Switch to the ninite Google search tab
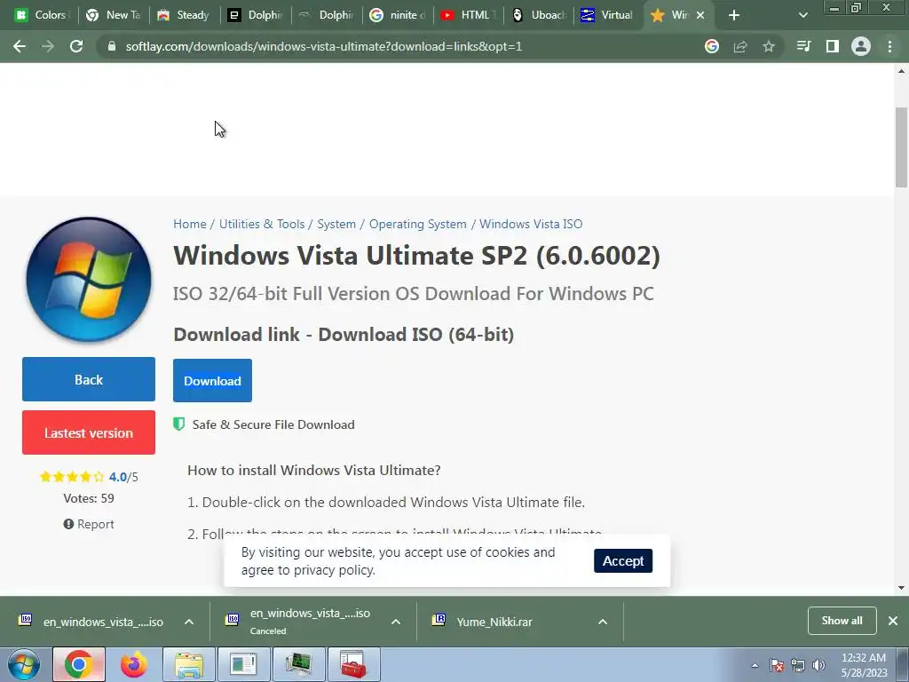 coord(397,15)
